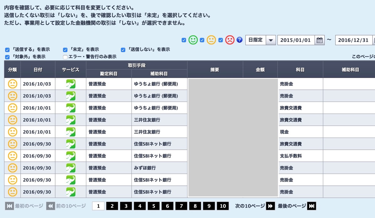
Task: Click the 前の10ページ back arrow icon
Action: click(x=50, y=206)
